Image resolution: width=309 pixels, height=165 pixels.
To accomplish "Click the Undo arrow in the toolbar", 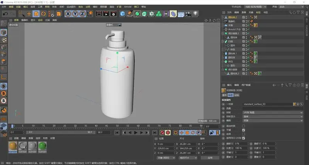I will [5, 14].
